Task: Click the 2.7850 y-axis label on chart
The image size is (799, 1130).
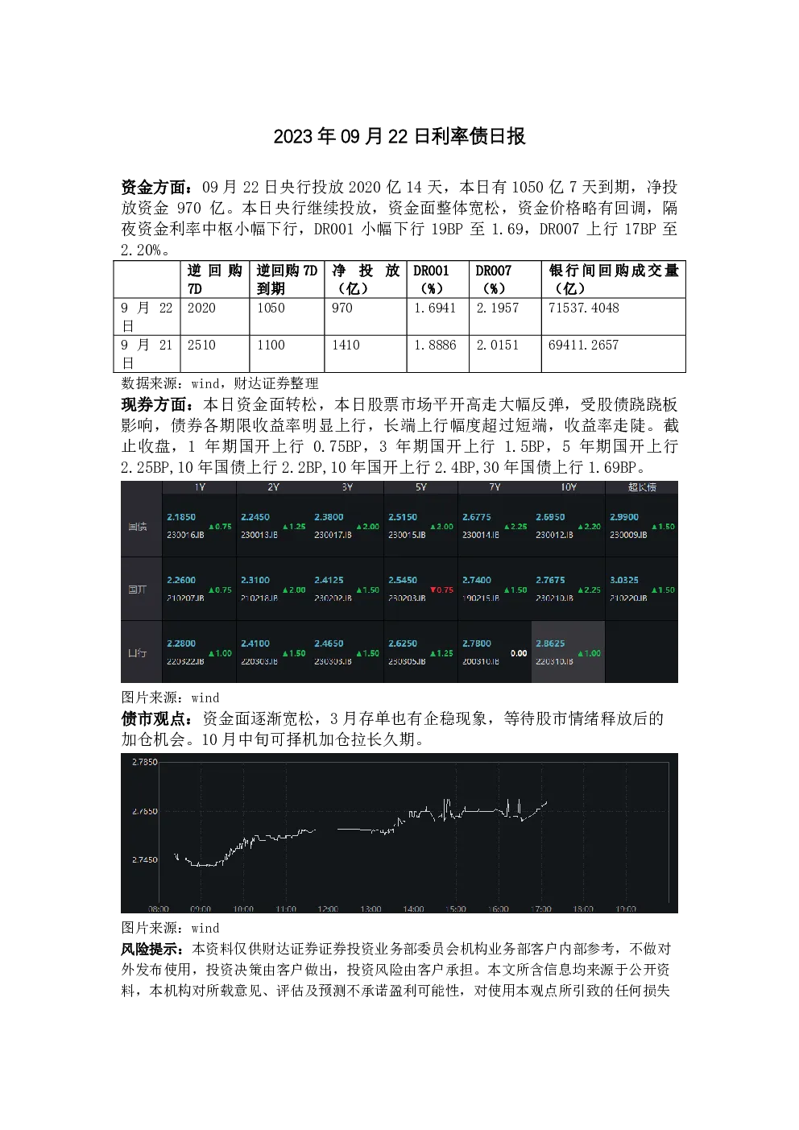Action: pyautogui.click(x=145, y=762)
